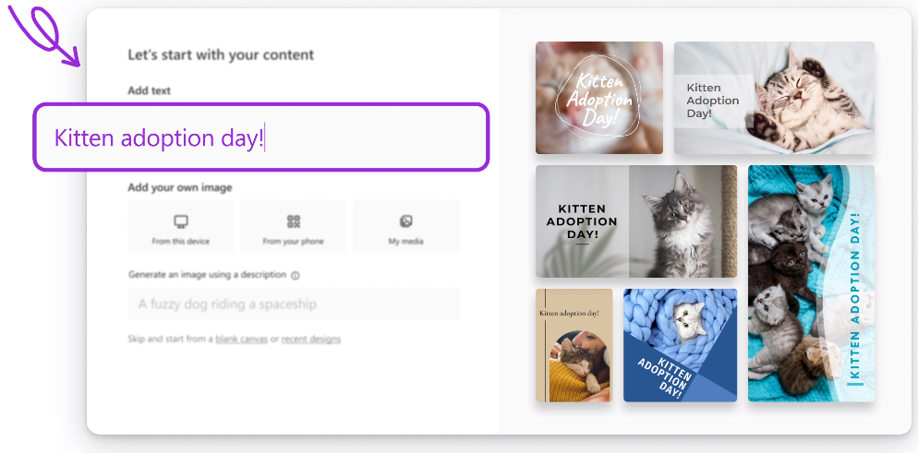Screen dimensions: 918x453
Task: Click the Kitten adoption day text field
Action: point(261,137)
